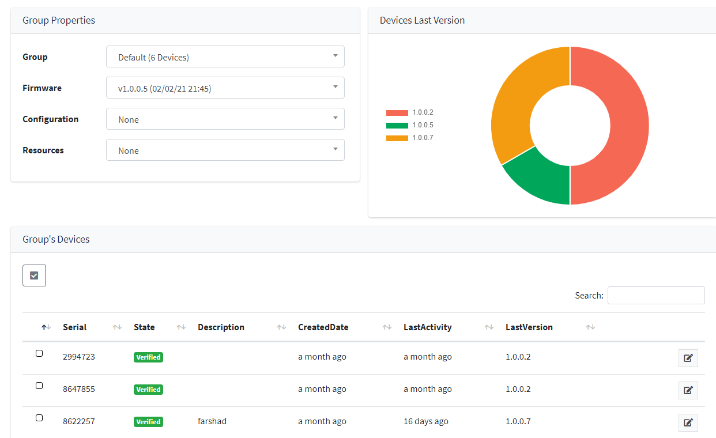The width and height of the screenshot is (716, 438).
Task: Open the Resources dropdown
Action: coord(225,150)
